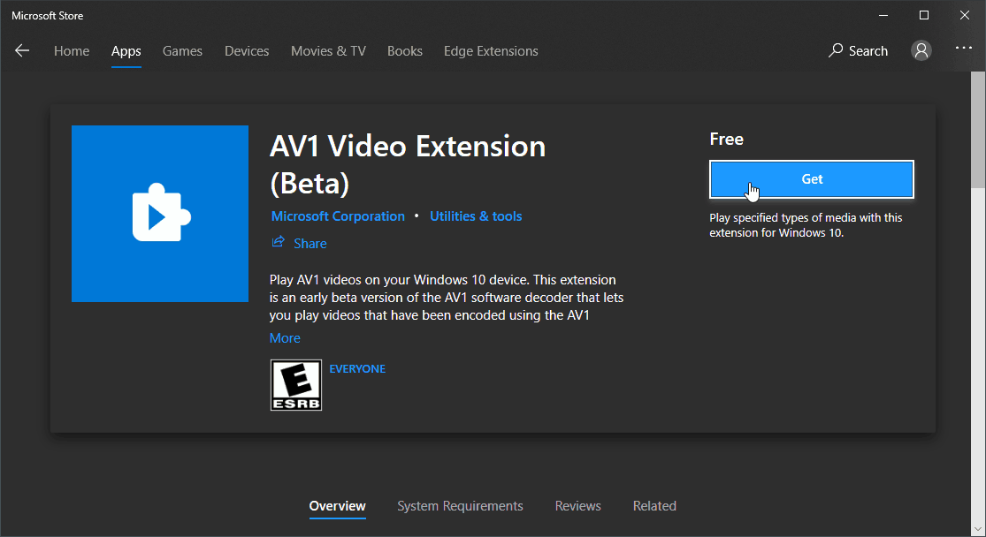Switch to the Games tab
The width and height of the screenshot is (986, 537).
point(182,51)
